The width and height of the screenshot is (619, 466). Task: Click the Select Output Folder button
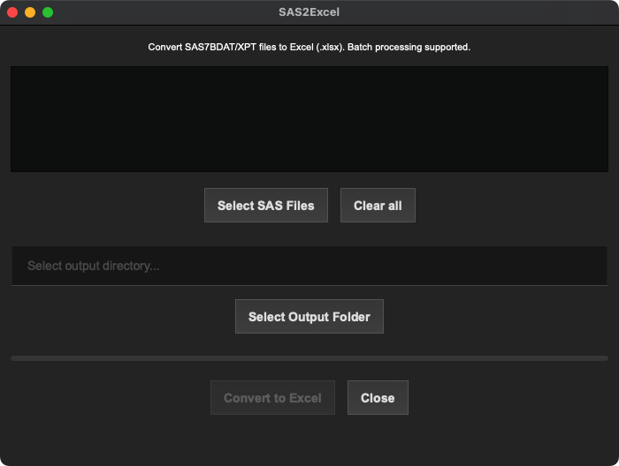[x=309, y=316]
